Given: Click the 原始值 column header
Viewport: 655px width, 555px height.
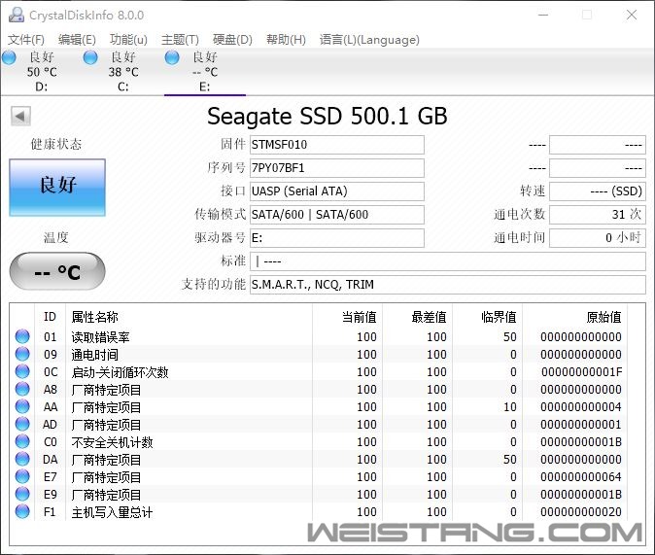Looking at the screenshot, I should [x=603, y=317].
